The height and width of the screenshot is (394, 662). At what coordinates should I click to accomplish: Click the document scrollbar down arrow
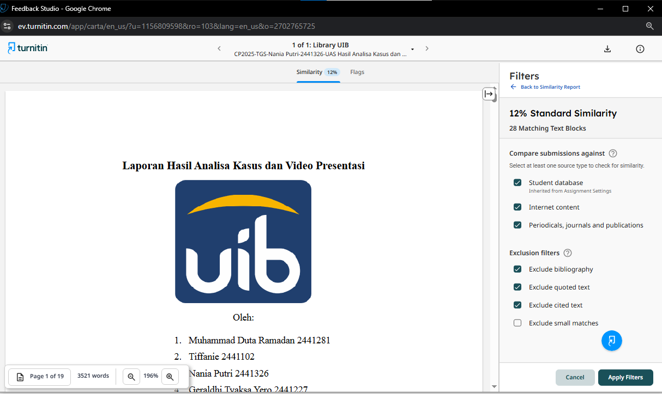point(494,387)
